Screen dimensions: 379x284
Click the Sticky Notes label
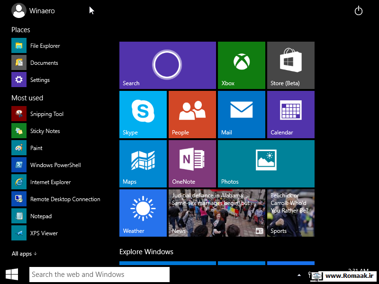pos(45,131)
